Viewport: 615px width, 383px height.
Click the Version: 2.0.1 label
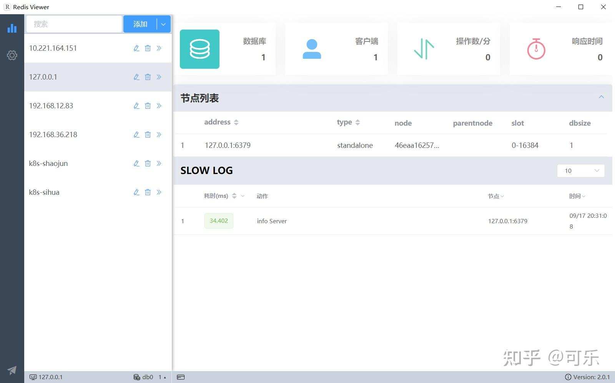592,377
